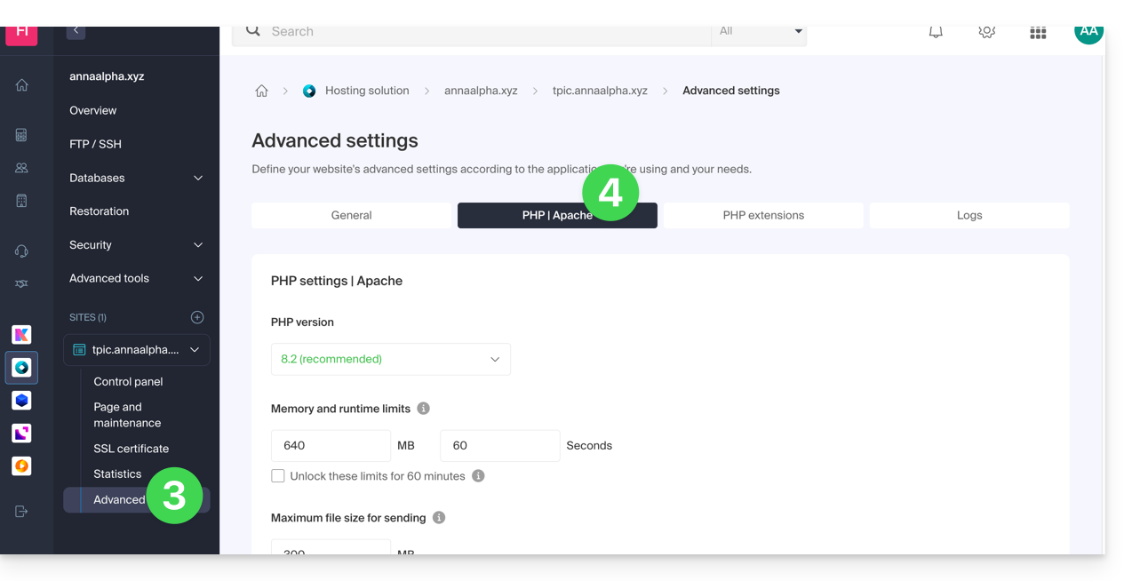
Task: Click the notification bell icon
Action: click(x=936, y=32)
